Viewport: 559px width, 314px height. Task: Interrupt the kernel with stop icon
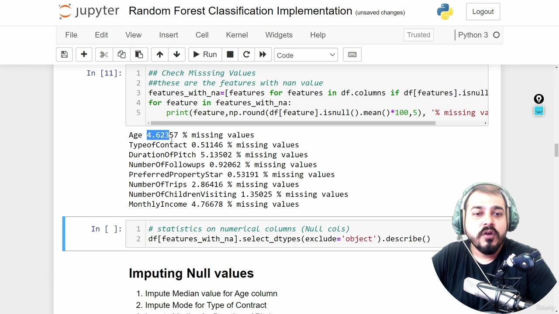pos(230,55)
